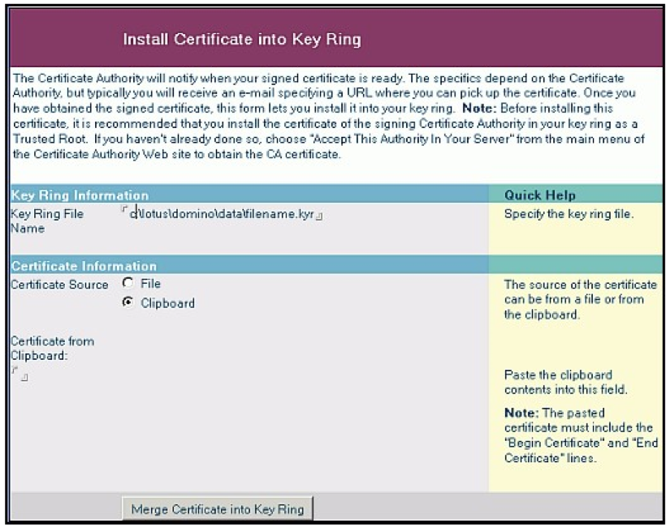Click the empty Certificate from Clipboard field
This screenshot has height=527, width=666.
(20, 374)
